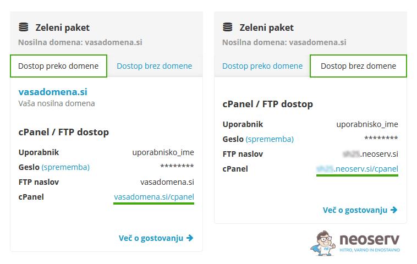Click Več o gostovanju in right card

356,210
